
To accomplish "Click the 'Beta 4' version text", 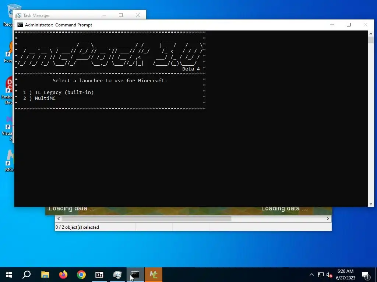I will pos(191,69).
